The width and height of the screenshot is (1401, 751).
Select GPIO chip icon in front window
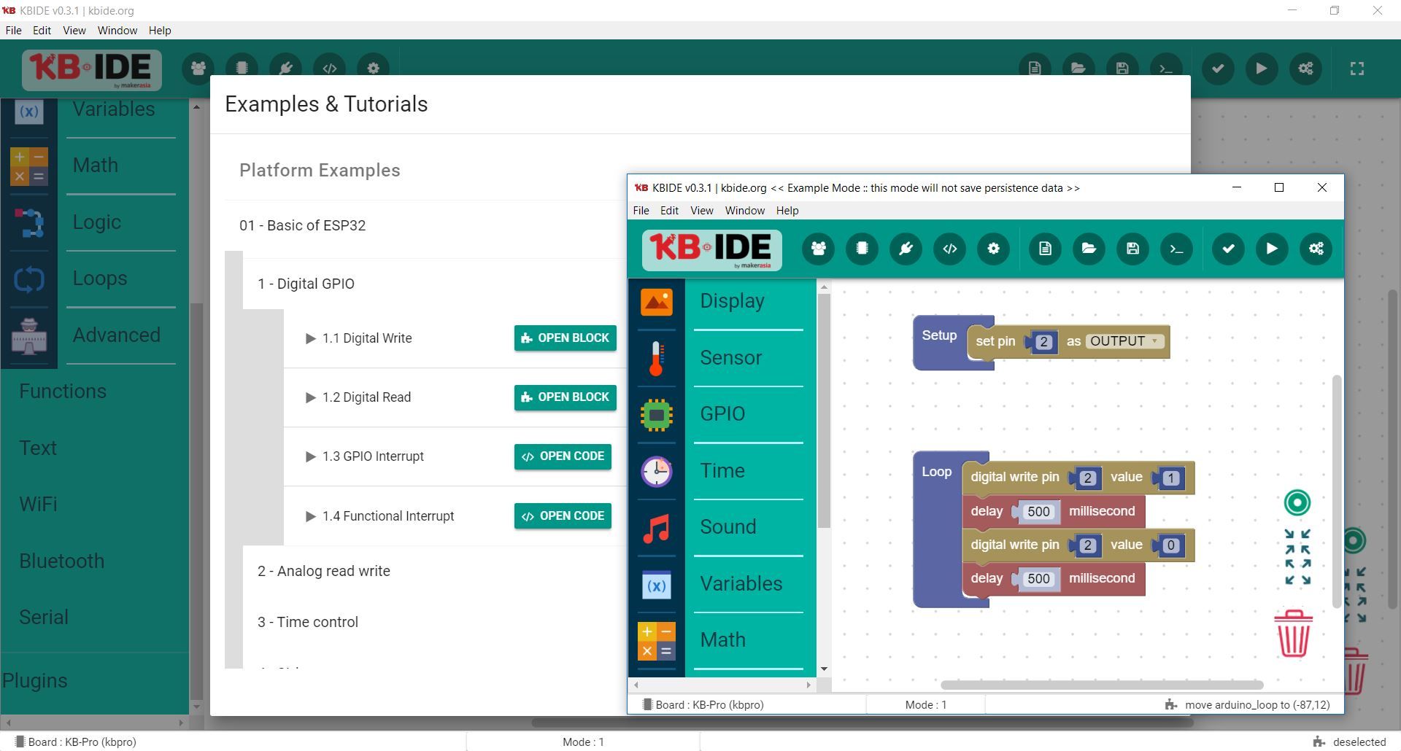[x=657, y=415]
